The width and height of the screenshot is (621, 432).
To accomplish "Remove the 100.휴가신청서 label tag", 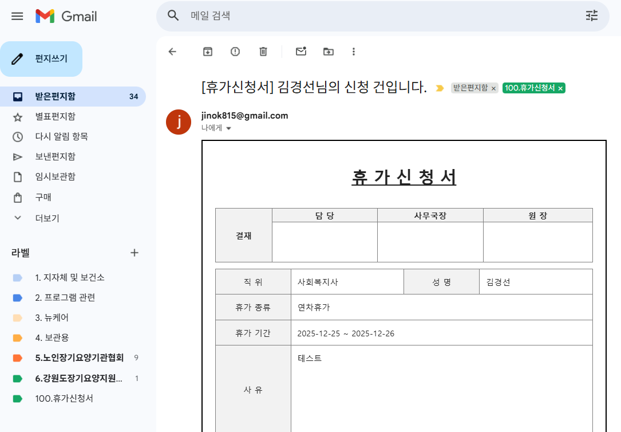I will (x=560, y=88).
